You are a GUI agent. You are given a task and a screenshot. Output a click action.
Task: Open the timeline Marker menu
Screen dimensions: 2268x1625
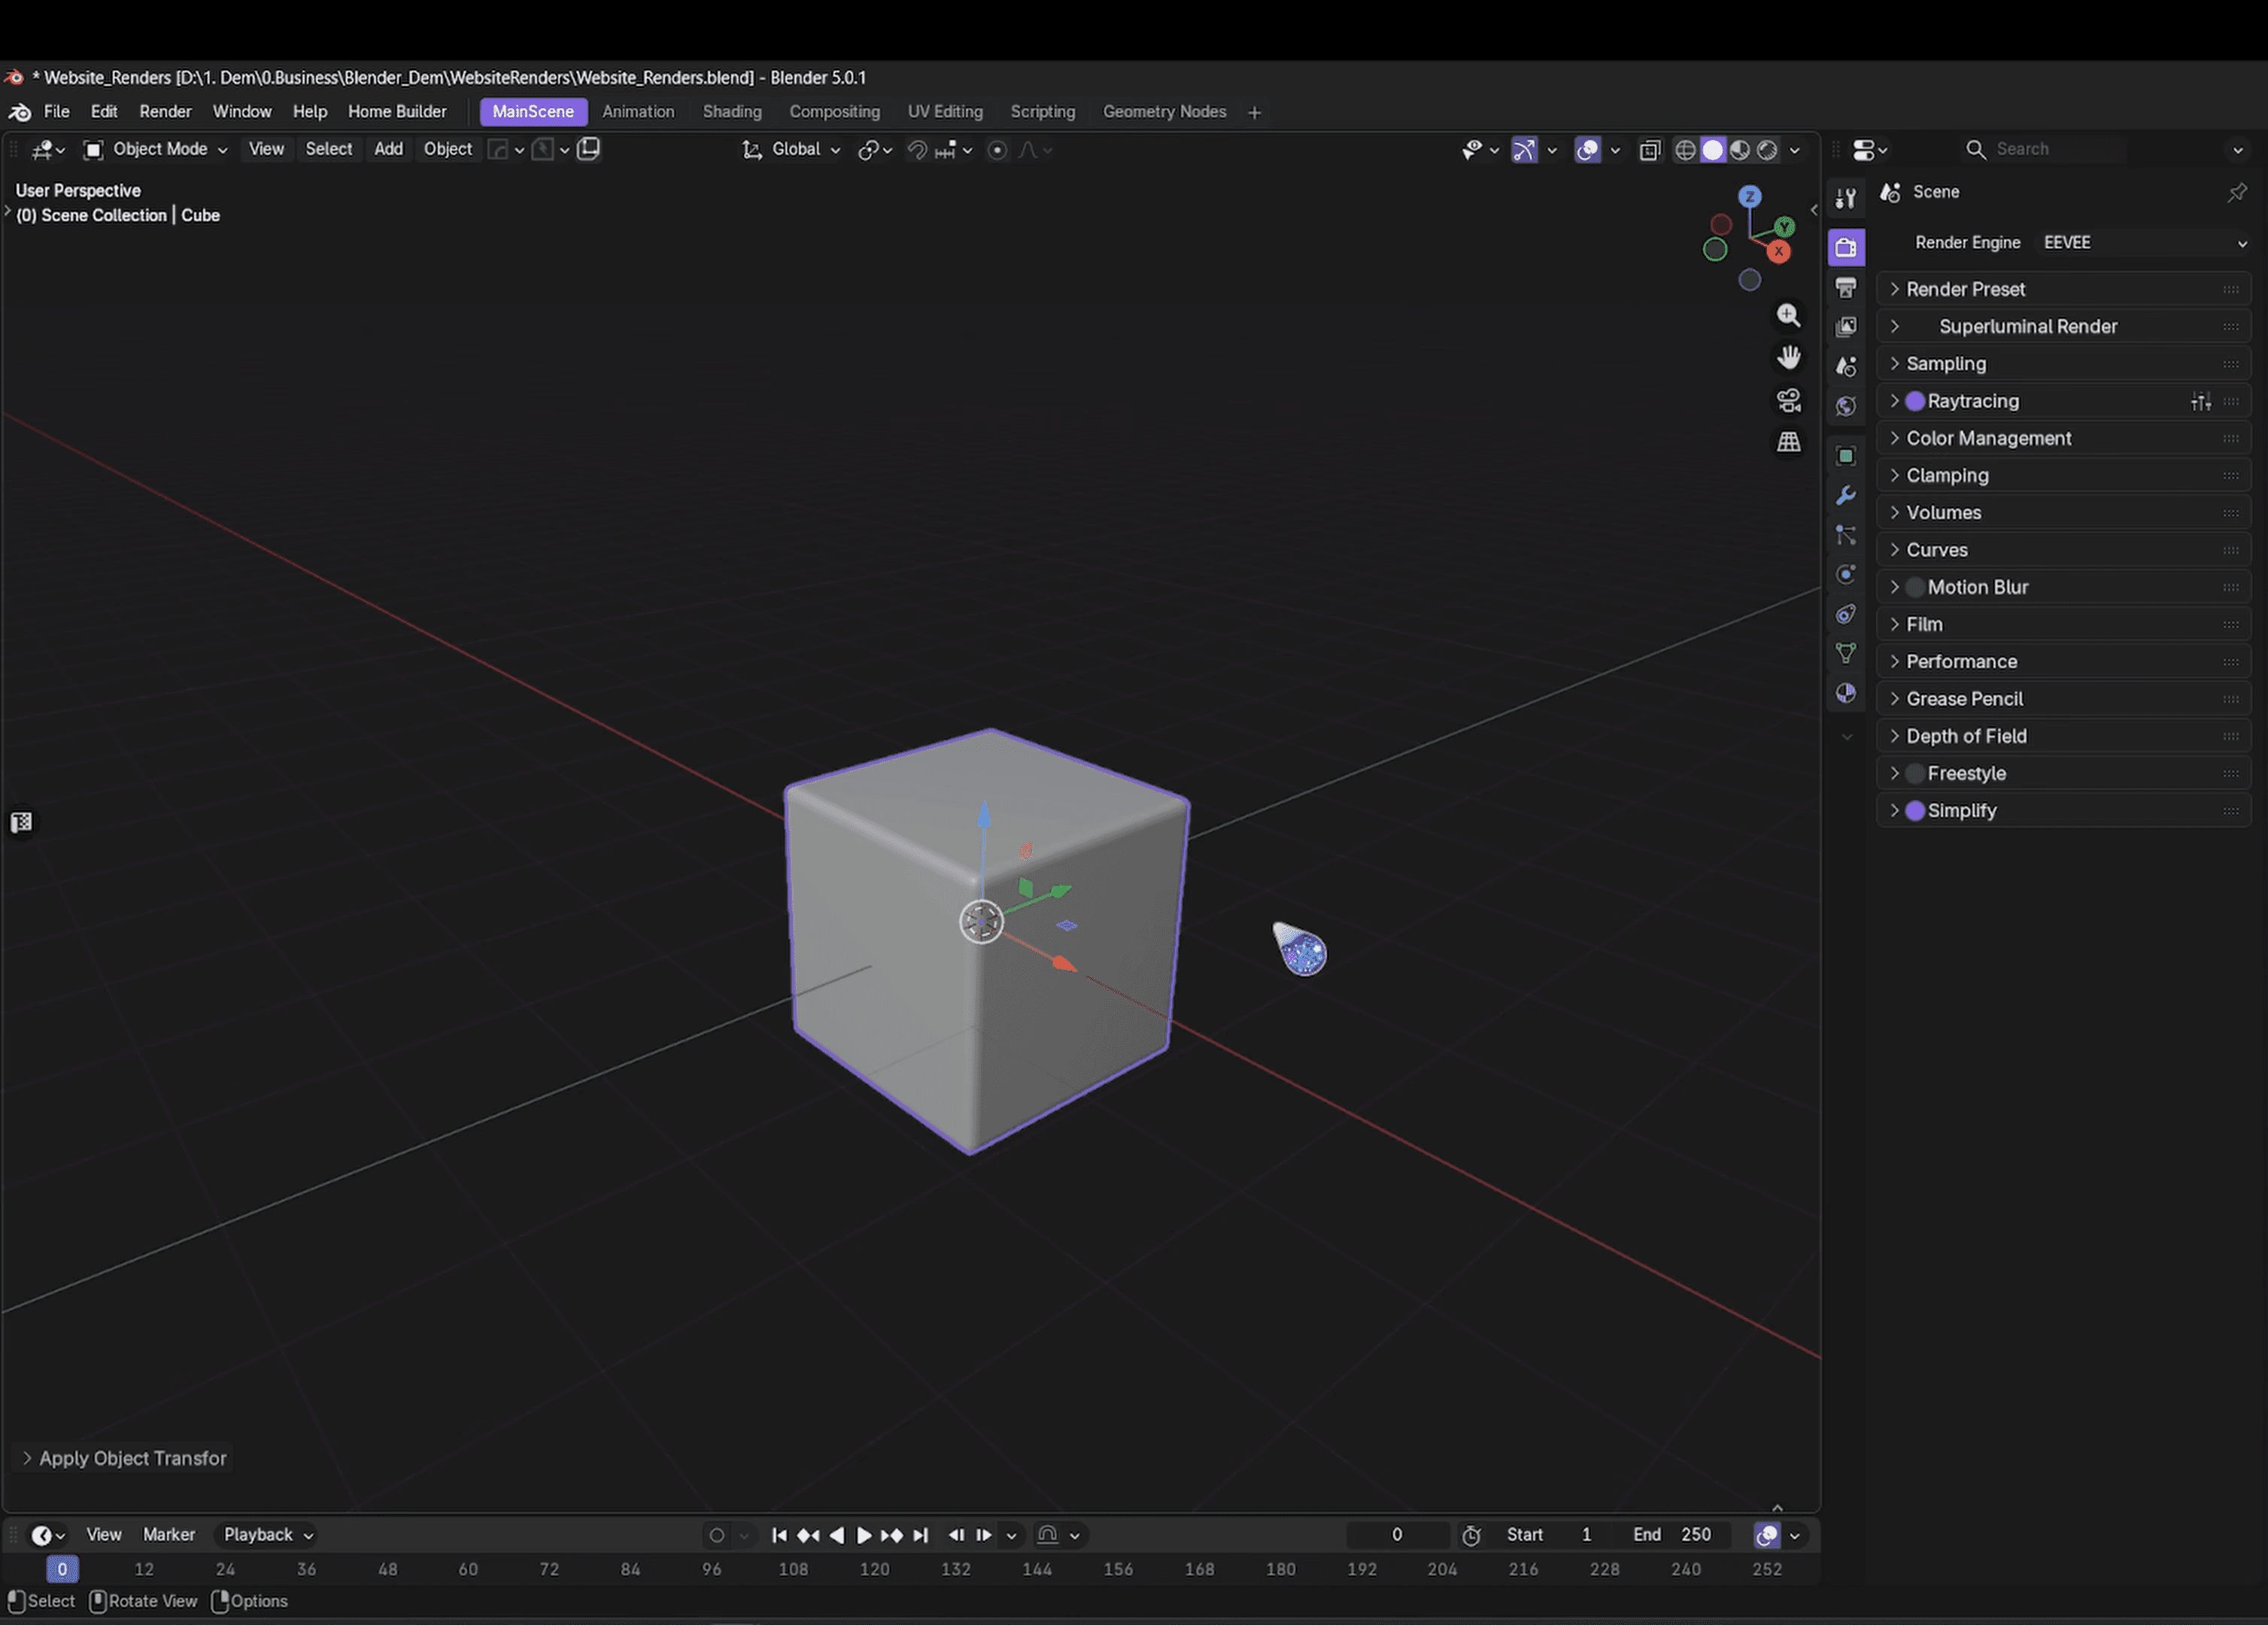pos(169,1535)
